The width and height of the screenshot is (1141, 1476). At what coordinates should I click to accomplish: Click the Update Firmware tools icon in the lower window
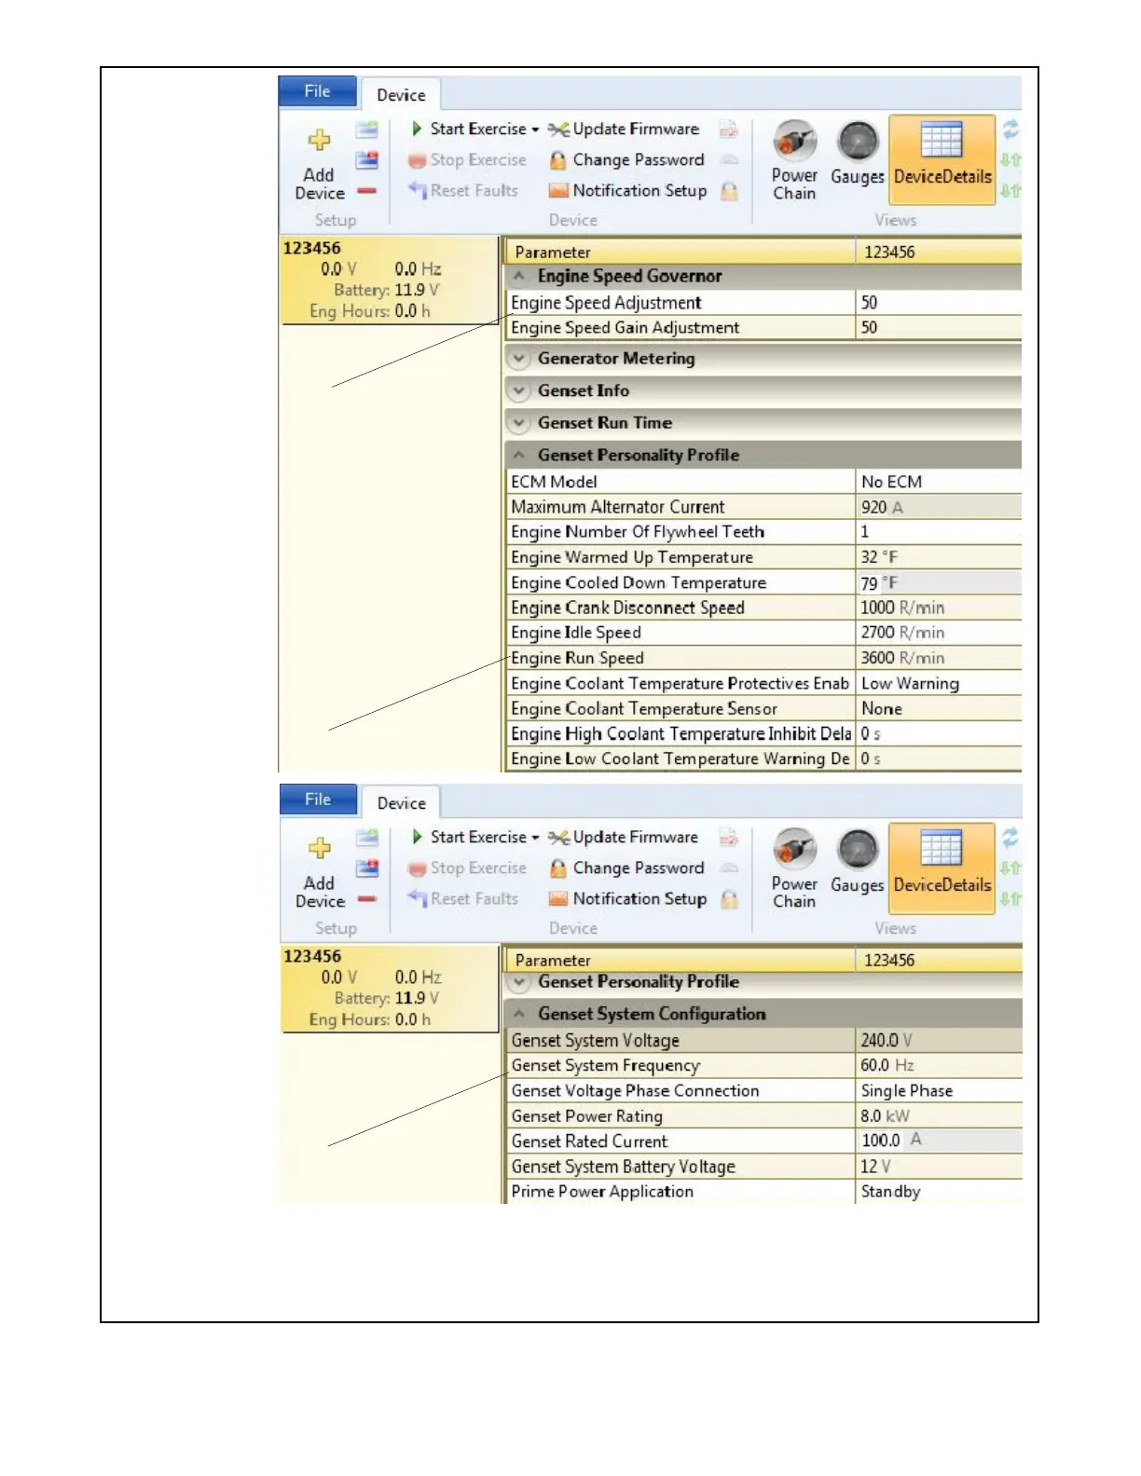[x=558, y=838]
